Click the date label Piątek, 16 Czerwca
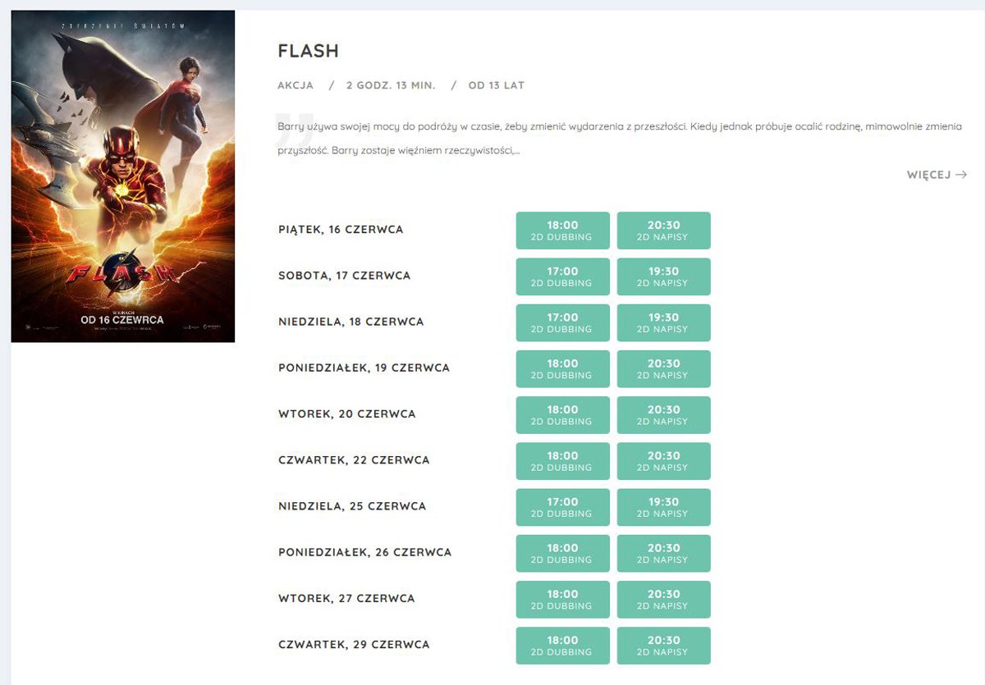This screenshot has height=685, width=985. tap(341, 230)
